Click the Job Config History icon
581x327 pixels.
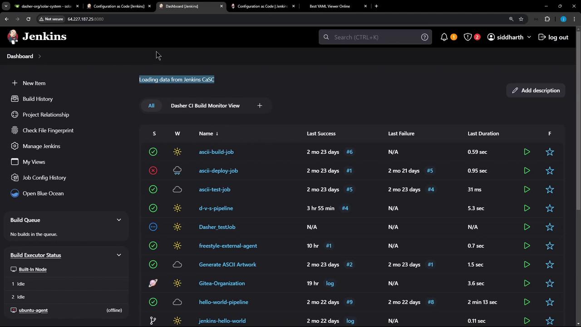pos(15,178)
